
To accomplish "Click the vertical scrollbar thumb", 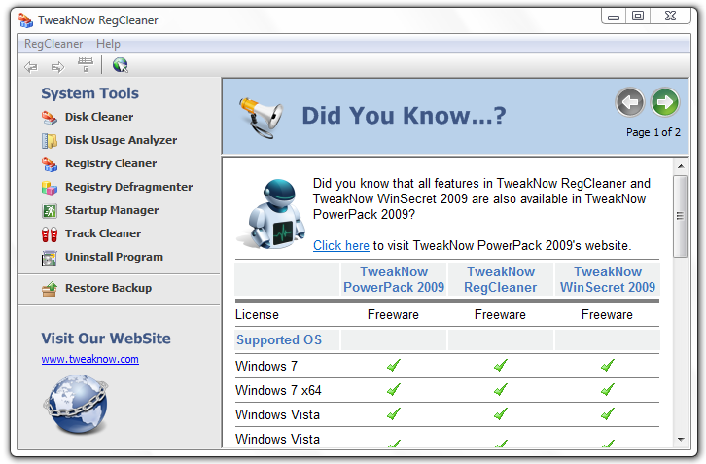I will pyautogui.click(x=681, y=216).
